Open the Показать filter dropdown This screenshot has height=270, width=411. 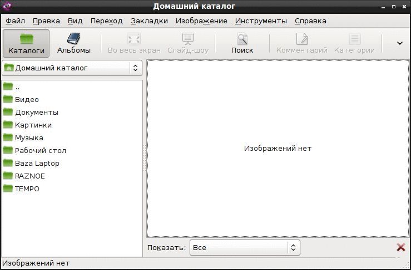coord(245,247)
